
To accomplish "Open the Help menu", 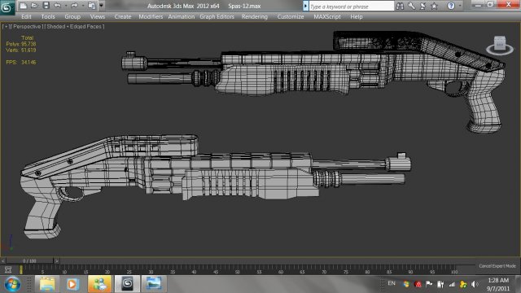I will click(357, 16).
